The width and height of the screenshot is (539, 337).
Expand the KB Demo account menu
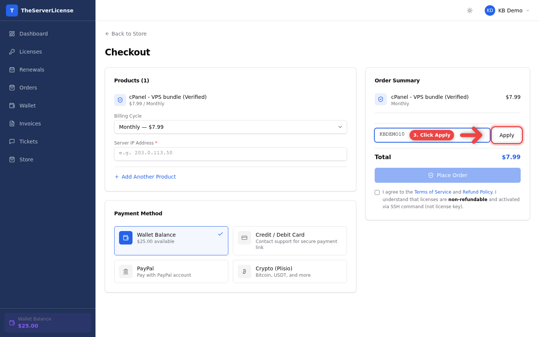click(507, 10)
